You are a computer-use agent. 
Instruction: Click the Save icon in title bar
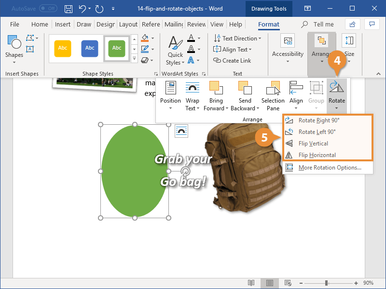click(69, 9)
